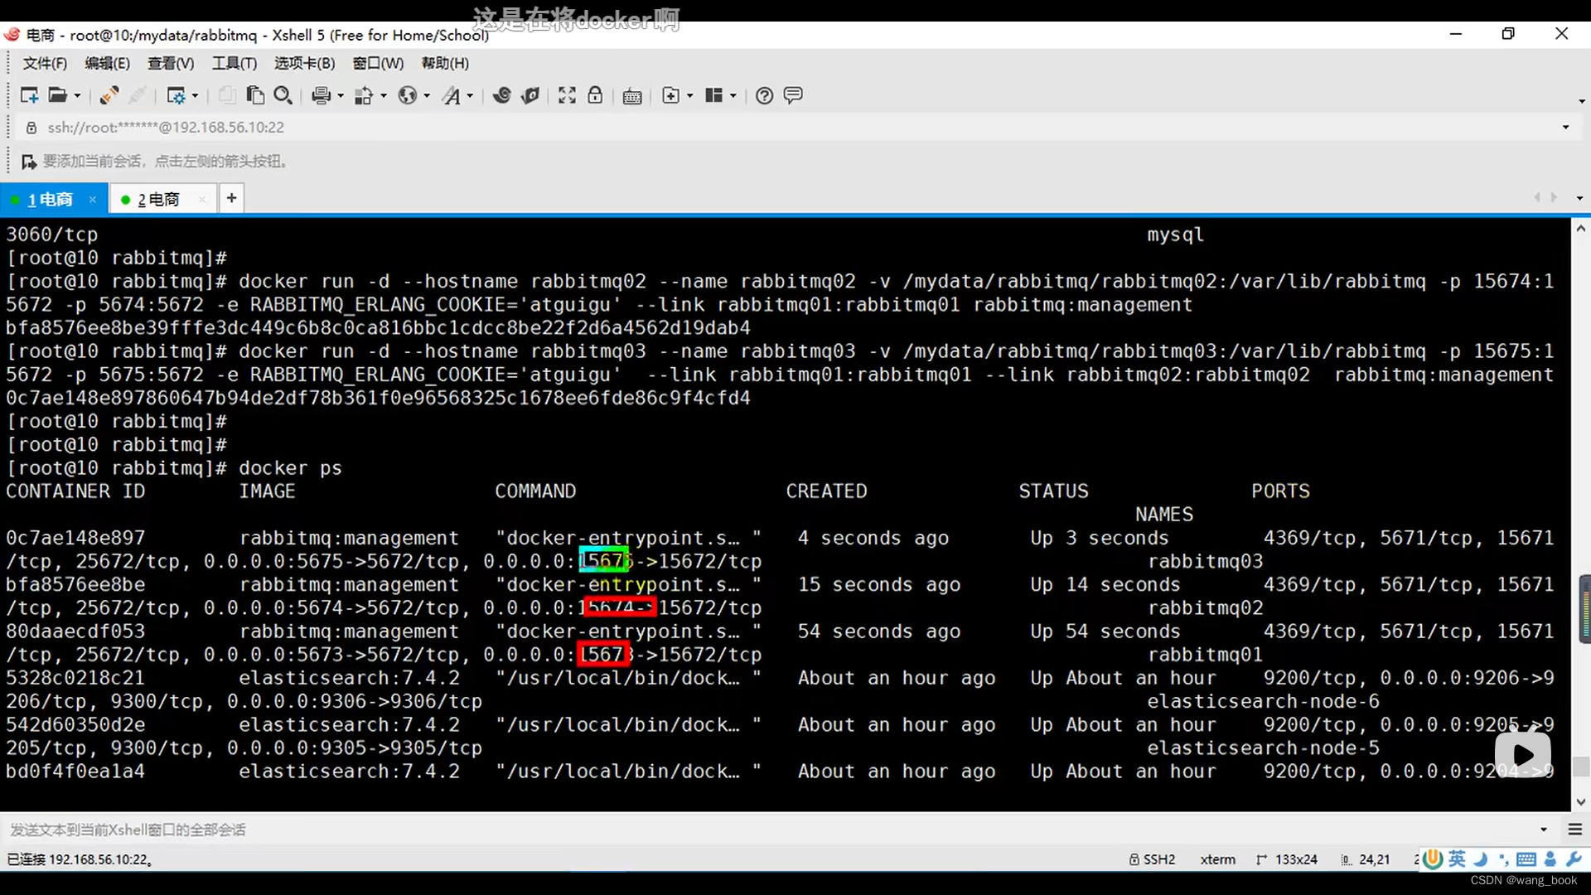Click the Copy icon in the toolbar
The image size is (1591, 895).
click(x=226, y=95)
